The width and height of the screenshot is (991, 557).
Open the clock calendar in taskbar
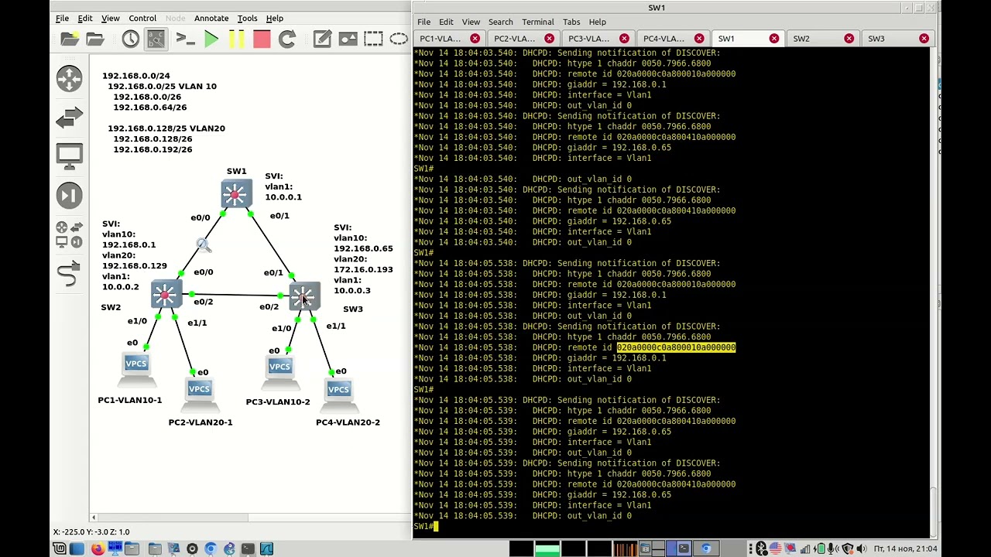[906, 548]
